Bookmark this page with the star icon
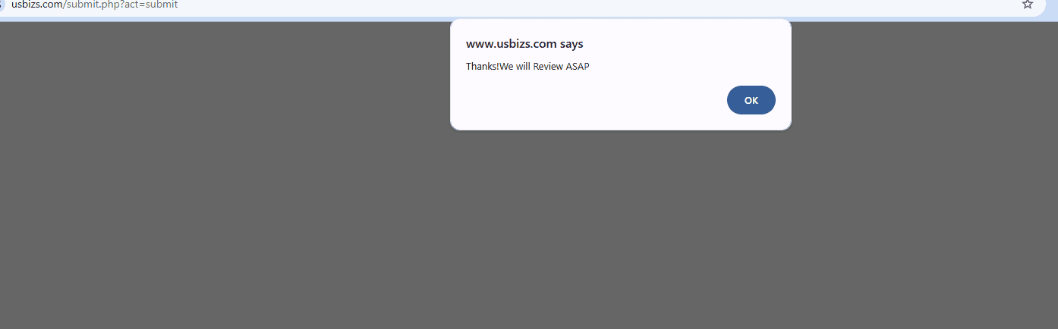The height and width of the screenshot is (329, 1058). 1027,5
